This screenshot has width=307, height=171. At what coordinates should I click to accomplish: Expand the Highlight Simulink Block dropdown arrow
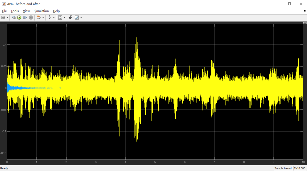point(43,17)
